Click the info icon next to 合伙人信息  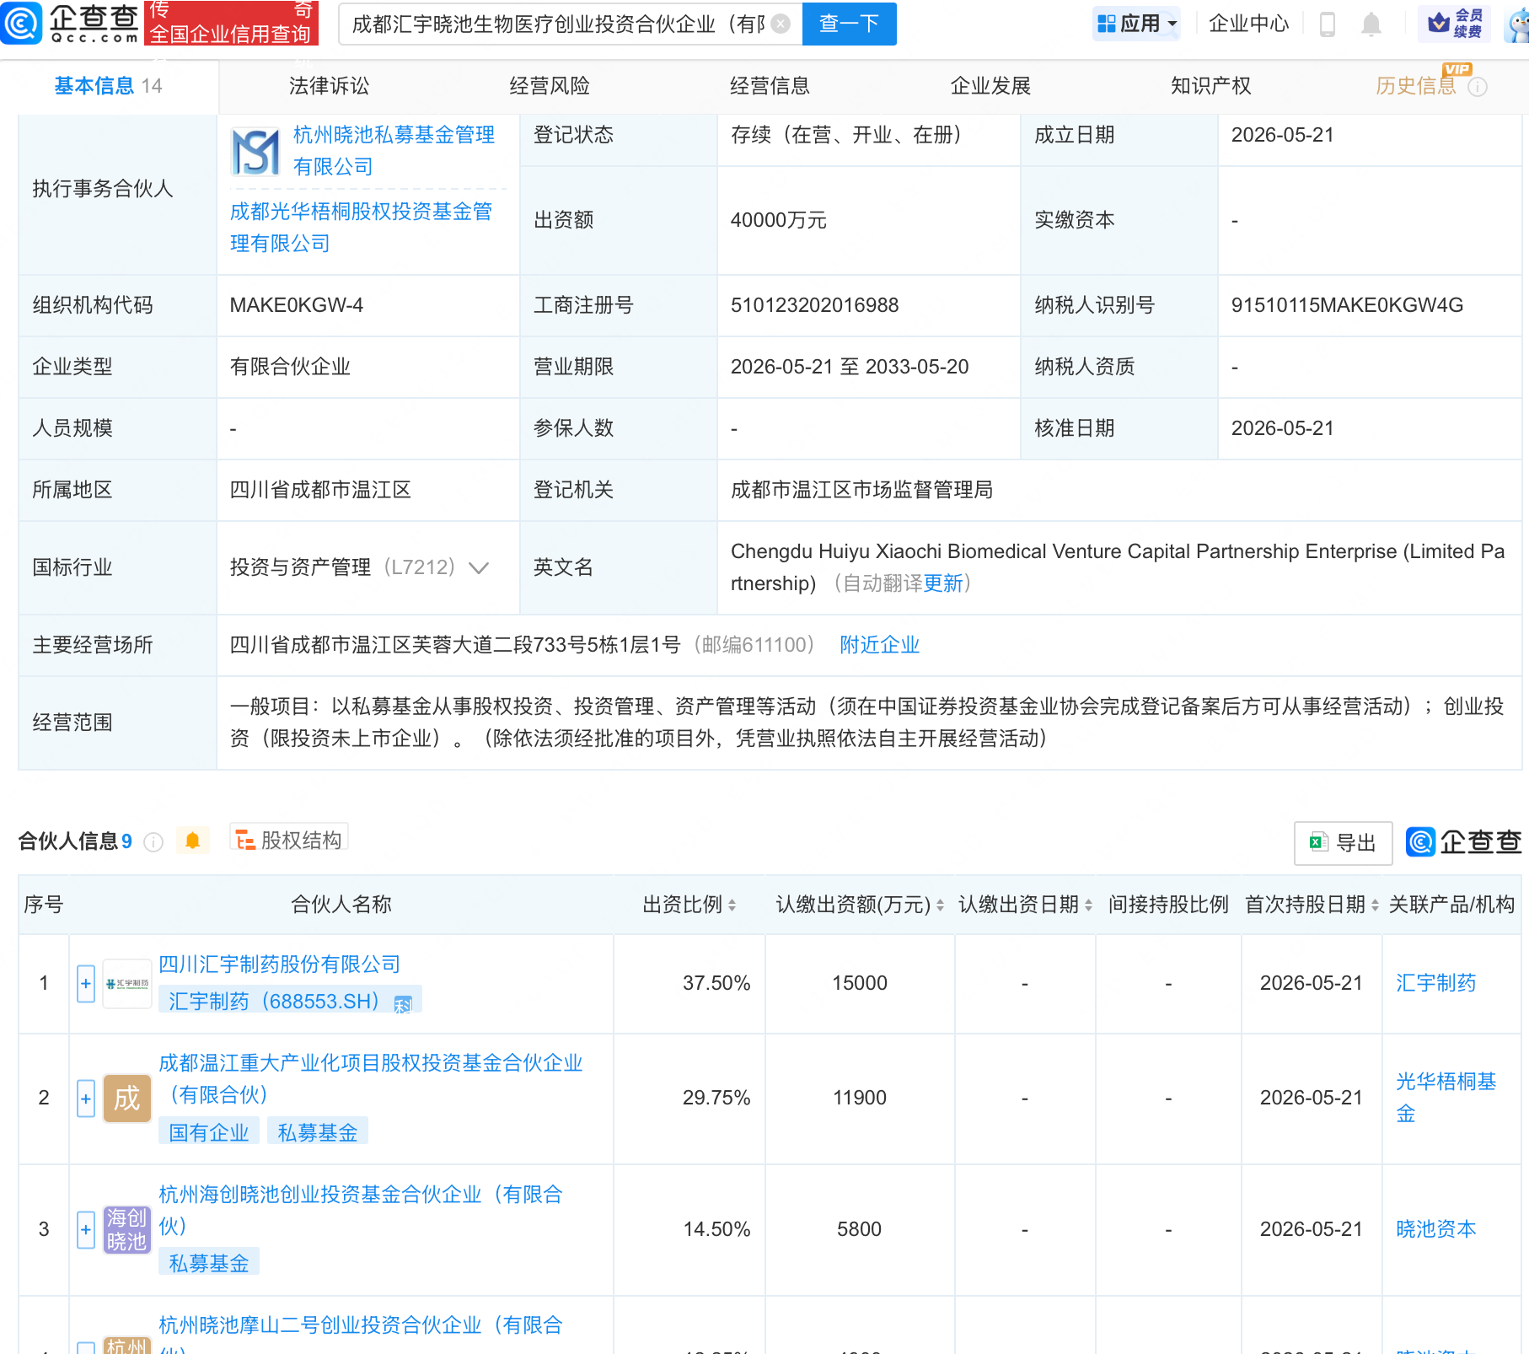pos(153,841)
